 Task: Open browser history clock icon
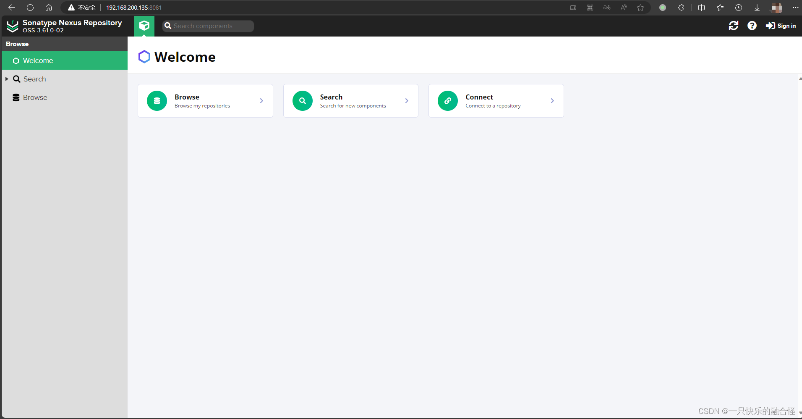(739, 8)
